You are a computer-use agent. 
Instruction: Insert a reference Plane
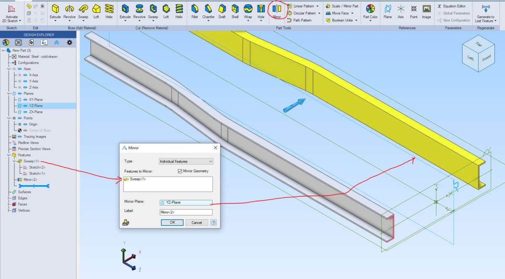pyautogui.click(x=388, y=11)
